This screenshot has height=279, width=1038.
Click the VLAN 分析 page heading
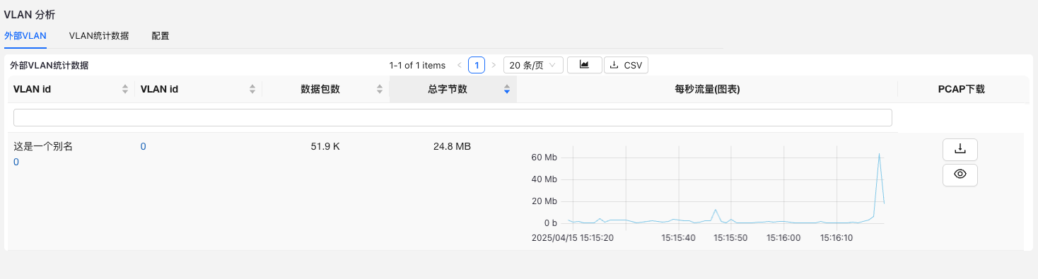30,14
